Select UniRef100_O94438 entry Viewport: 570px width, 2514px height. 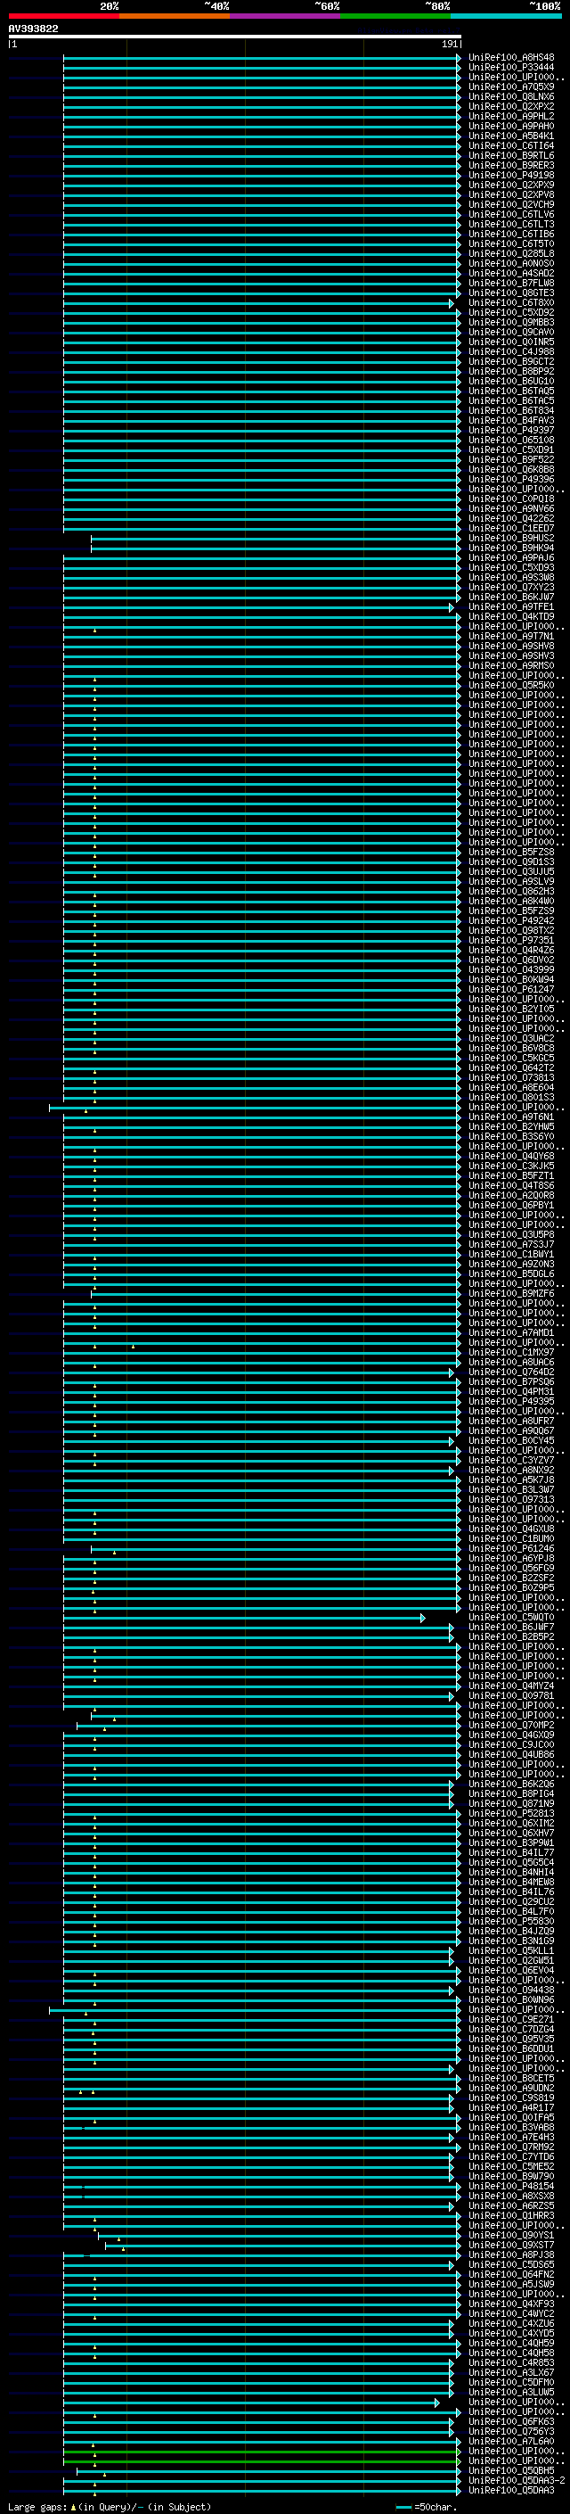[x=511, y=1990]
